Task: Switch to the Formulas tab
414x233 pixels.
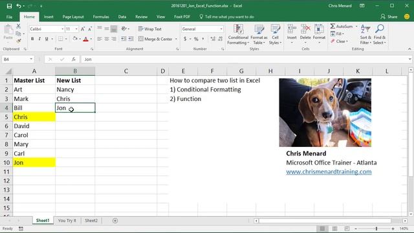Action: 101,17
